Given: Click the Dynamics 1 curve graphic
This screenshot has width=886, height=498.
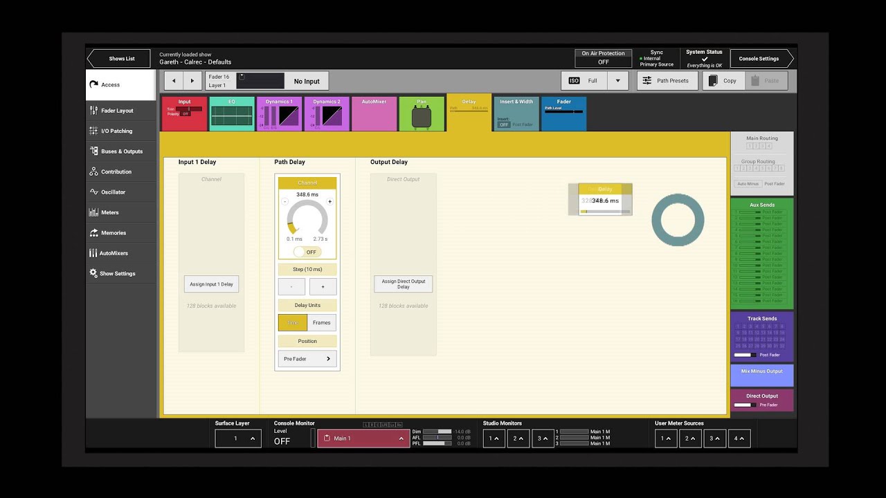Looking at the screenshot, I should coord(289,116).
